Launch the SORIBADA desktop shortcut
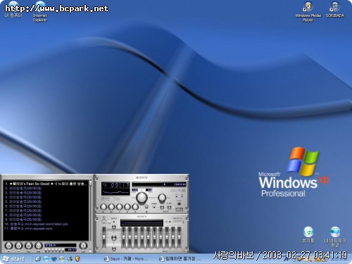The height and width of the screenshot is (264, 352). 335,10
